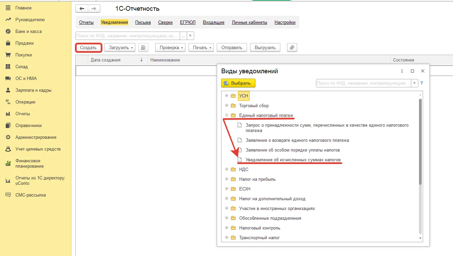Switch to the Сверки tab

165,23
